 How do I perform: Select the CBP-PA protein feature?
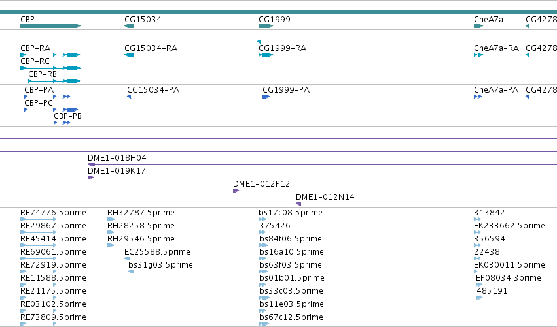click(x=47, y=97)
